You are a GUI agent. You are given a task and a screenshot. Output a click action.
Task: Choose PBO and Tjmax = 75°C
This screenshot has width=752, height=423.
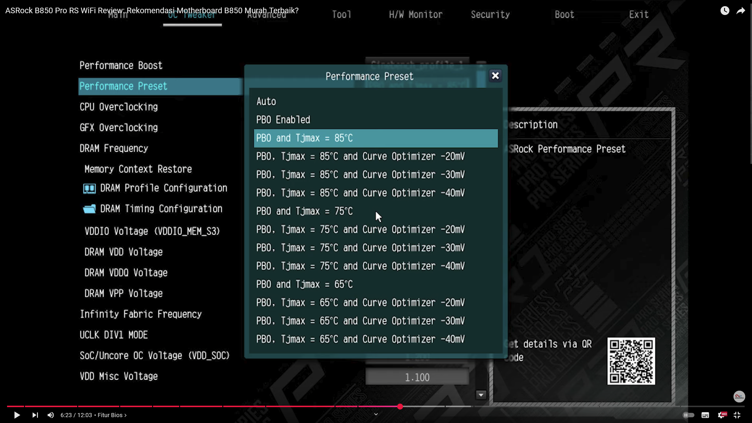(304, 211)
